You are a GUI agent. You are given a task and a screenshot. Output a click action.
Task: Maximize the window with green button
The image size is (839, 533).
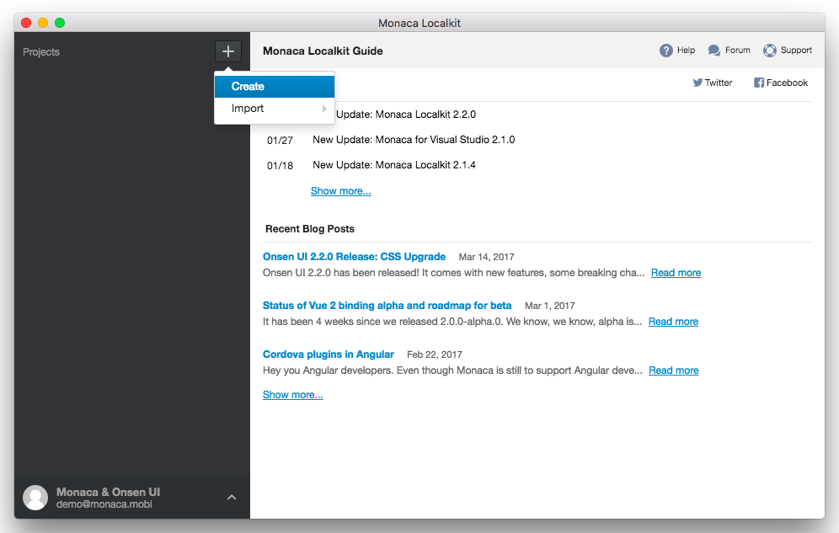point(60,23)
